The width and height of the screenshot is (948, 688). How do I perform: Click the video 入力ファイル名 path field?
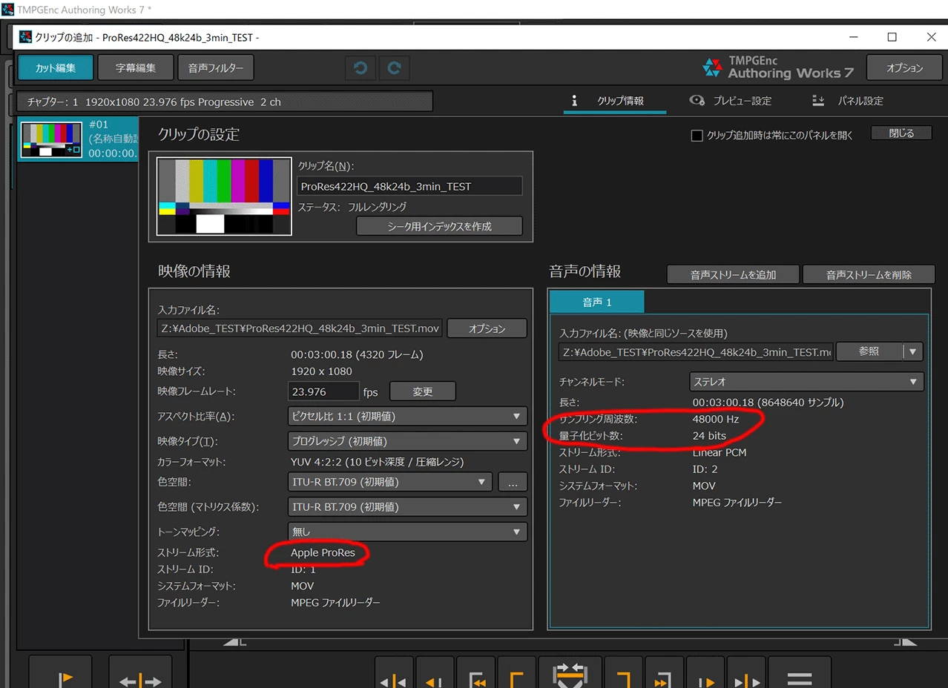click(300, 328)
